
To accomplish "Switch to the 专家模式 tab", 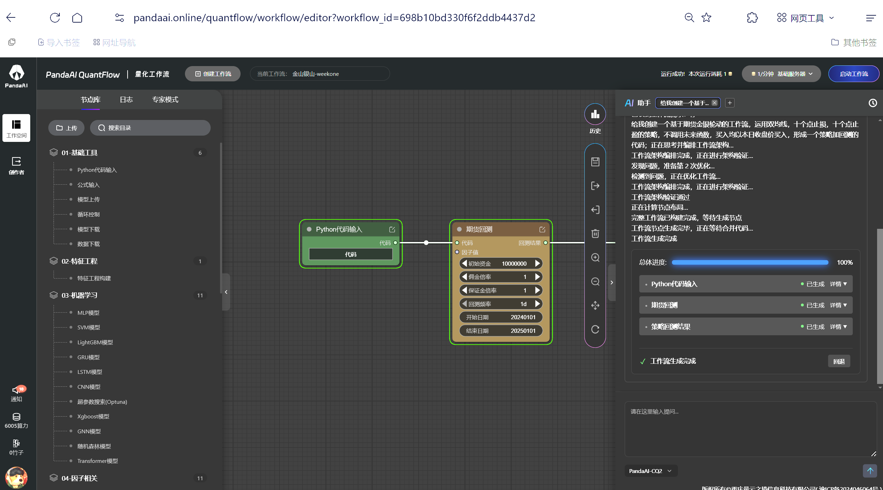I will point(165,100).
